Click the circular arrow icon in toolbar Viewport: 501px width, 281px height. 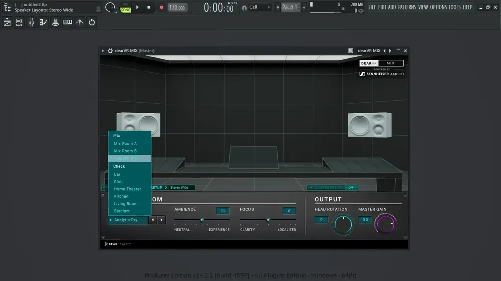click(92, 22)
